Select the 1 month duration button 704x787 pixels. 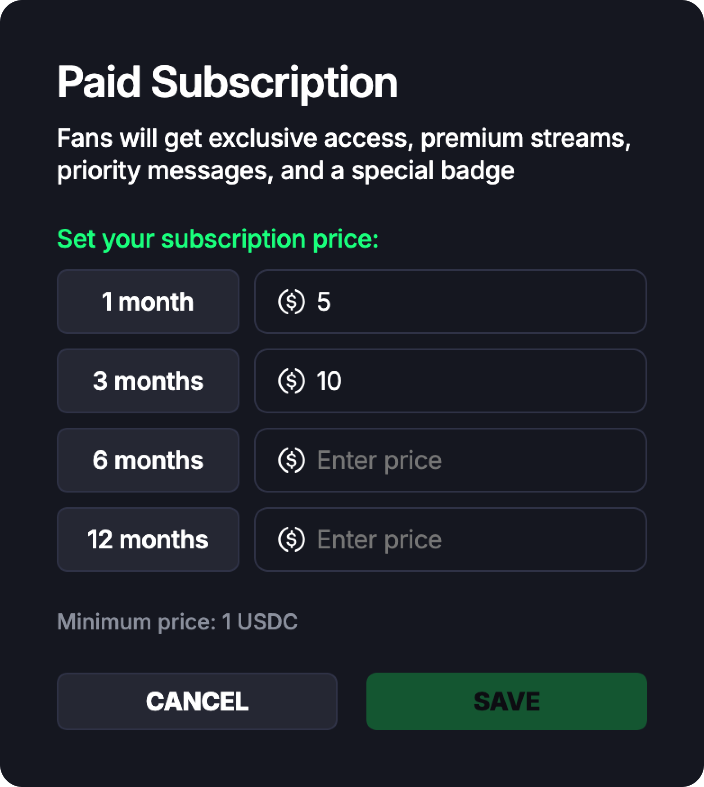point(148,302)
